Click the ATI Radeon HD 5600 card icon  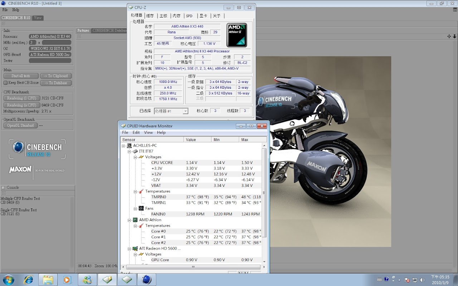[135, 248]
